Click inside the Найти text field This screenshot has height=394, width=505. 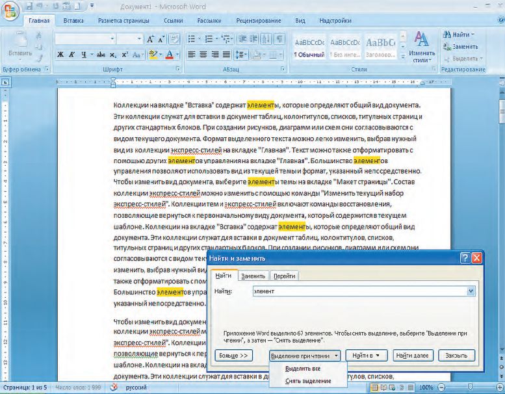357,291
